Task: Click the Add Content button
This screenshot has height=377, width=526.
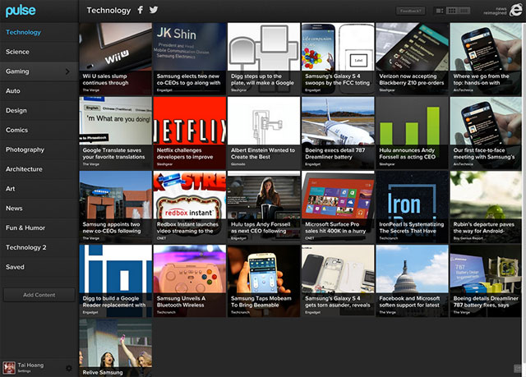Action: point(39,295)
